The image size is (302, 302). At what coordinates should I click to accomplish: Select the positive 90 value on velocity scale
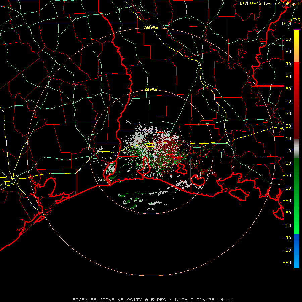(288, 39)
